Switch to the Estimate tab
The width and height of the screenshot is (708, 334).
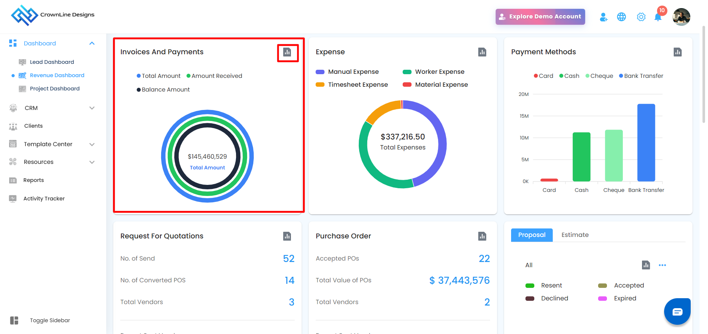pos(575,235)
